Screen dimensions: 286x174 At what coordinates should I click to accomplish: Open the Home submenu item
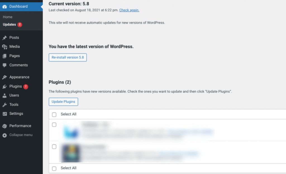(8, 17)
